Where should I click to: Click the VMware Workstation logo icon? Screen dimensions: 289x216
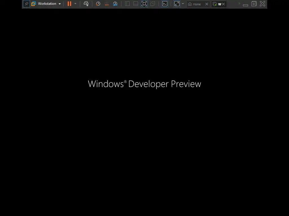(x=34, y=4)
